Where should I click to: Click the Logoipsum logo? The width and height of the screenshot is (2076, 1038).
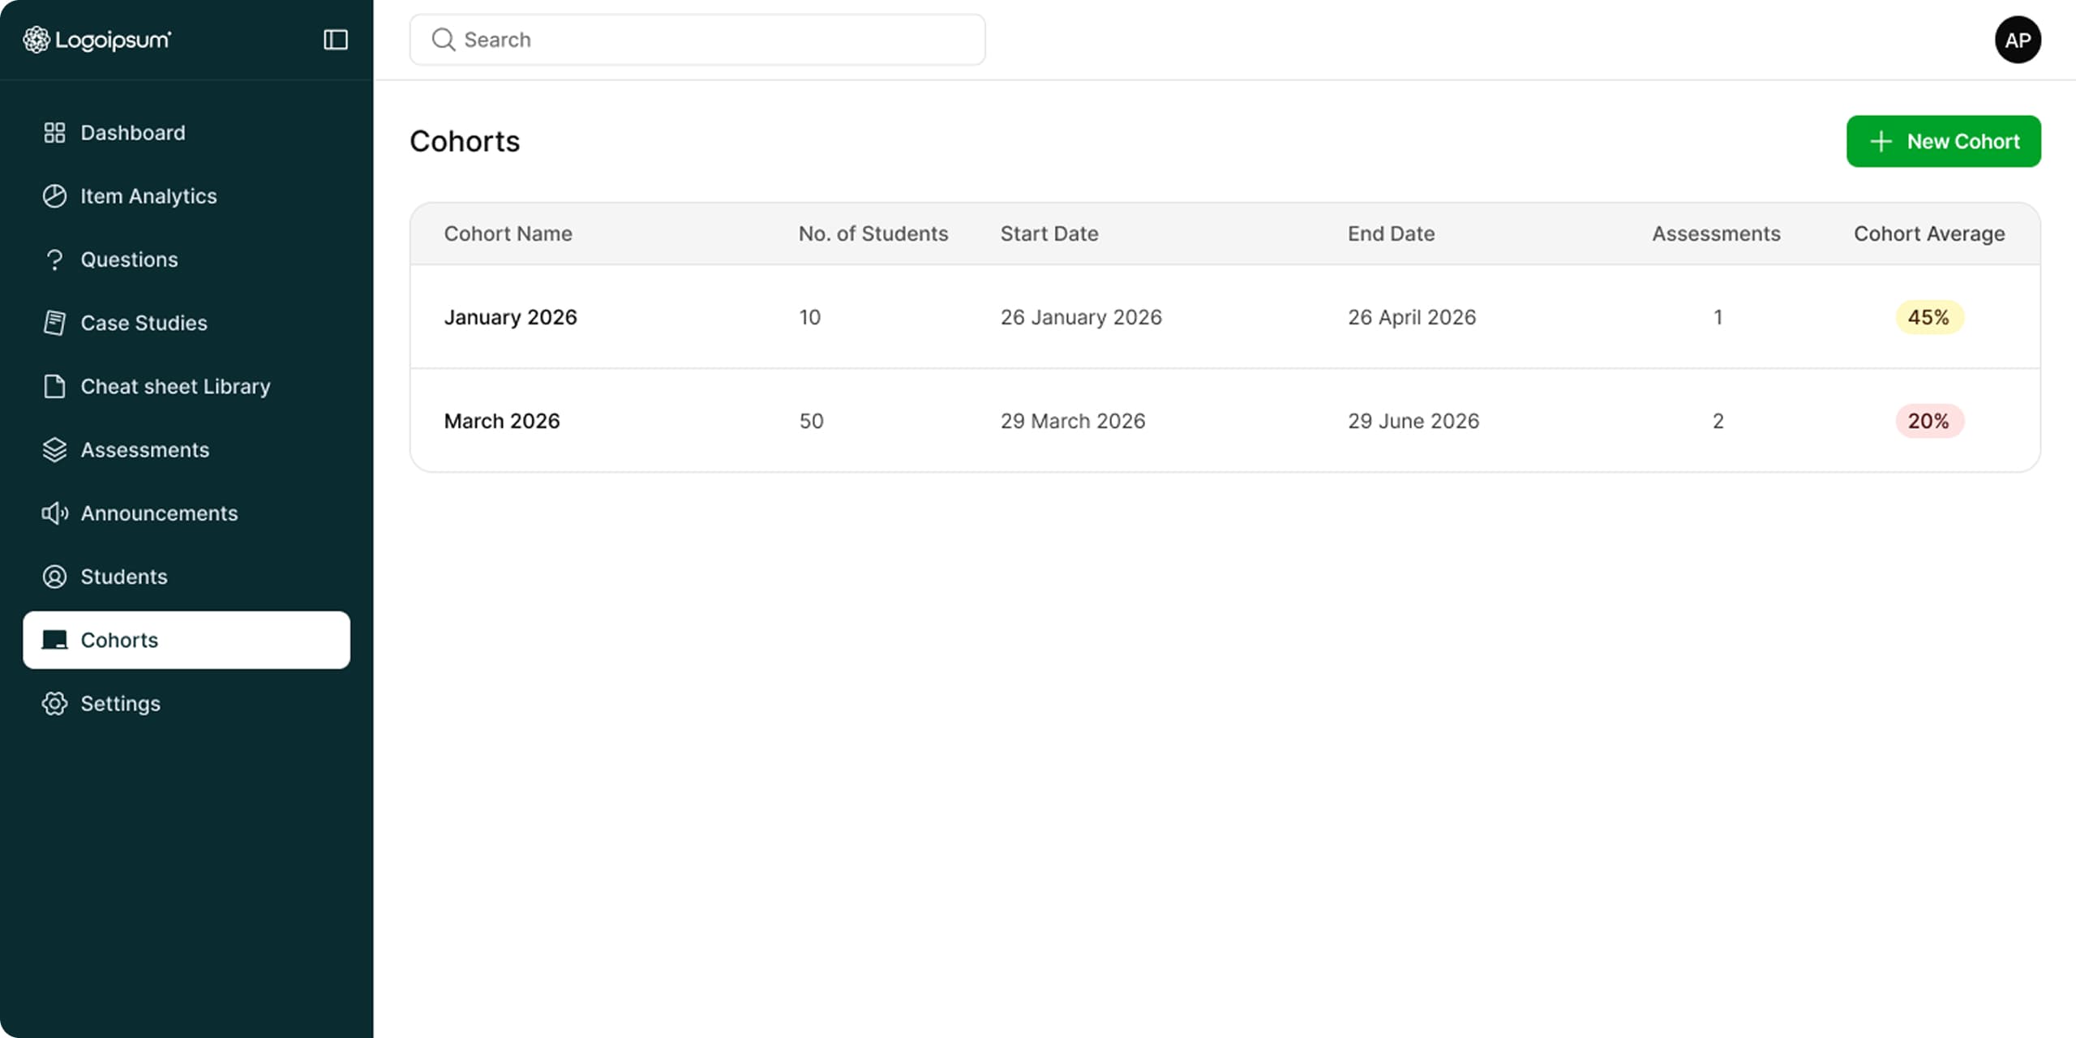tap(97, 40)
